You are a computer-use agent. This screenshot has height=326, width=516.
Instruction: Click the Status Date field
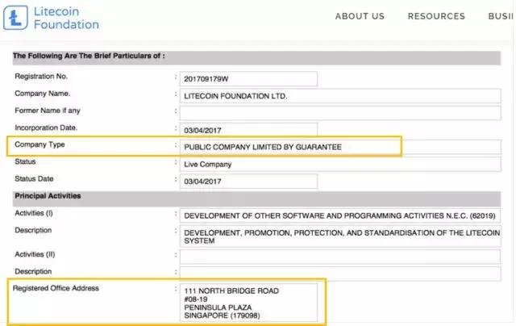point(248,181)
